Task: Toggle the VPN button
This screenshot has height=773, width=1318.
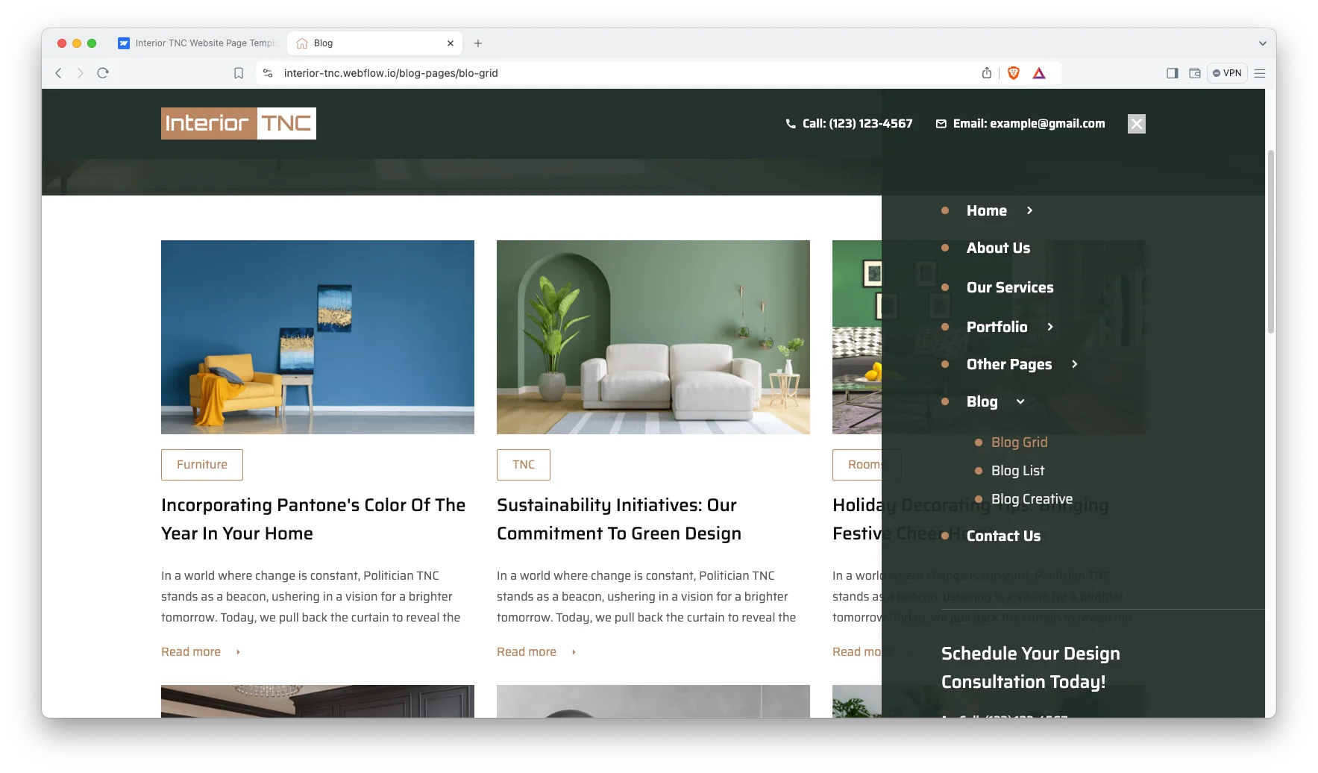Action: click(1227, 73)
